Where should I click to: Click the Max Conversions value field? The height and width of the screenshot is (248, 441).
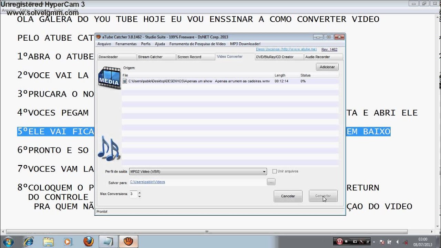click(x=133, y=194)
